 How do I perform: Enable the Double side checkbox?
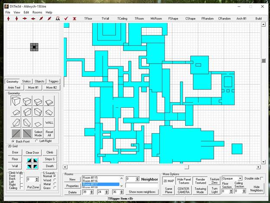tap(261, 178)
